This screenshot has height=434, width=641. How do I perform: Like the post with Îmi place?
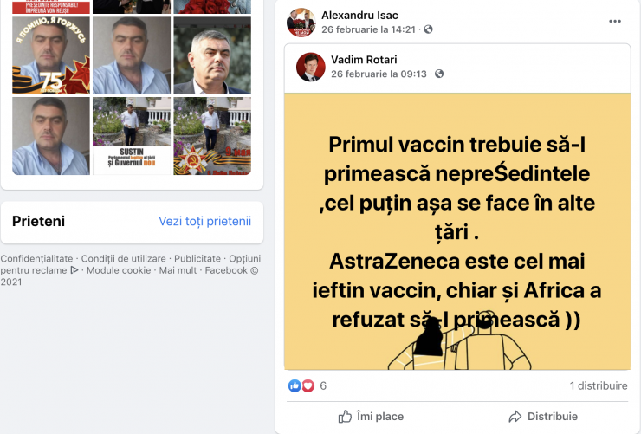click(371, 417)
